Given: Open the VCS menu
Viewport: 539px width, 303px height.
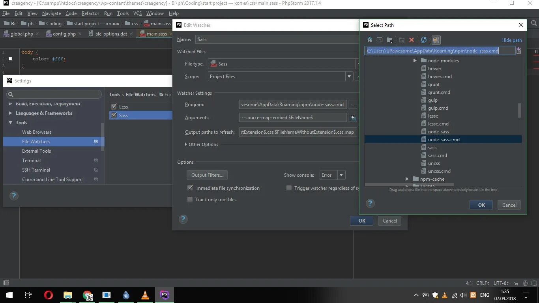Looking at the screenshot, I should tap(137, 13).
